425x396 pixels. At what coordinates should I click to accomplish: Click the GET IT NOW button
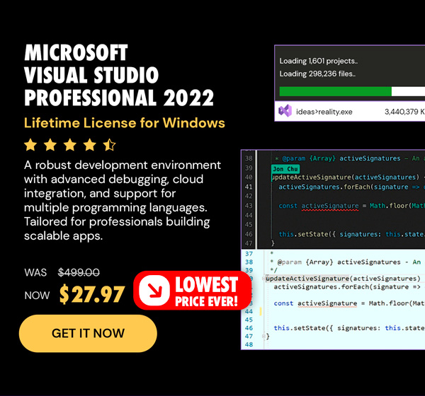click(x=88, y=333)
